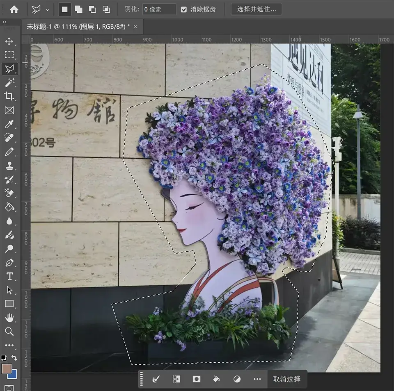Select the Paint Bucket tool
Image resolution: width=394 pixels, height=391 pixels.
pyautogui.click(x=9, y=207)
